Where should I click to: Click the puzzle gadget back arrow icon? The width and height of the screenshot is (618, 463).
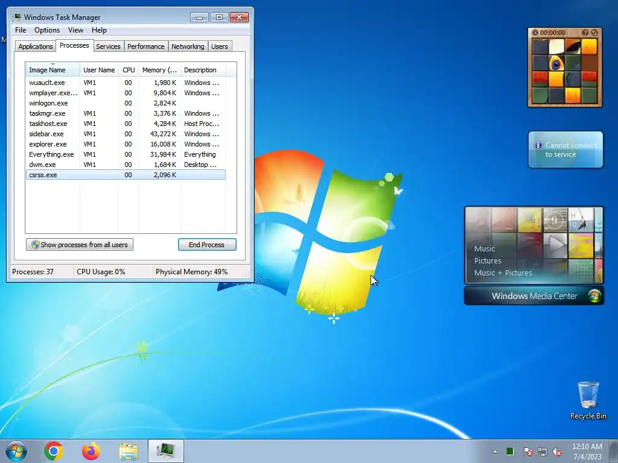coord(535,33)
